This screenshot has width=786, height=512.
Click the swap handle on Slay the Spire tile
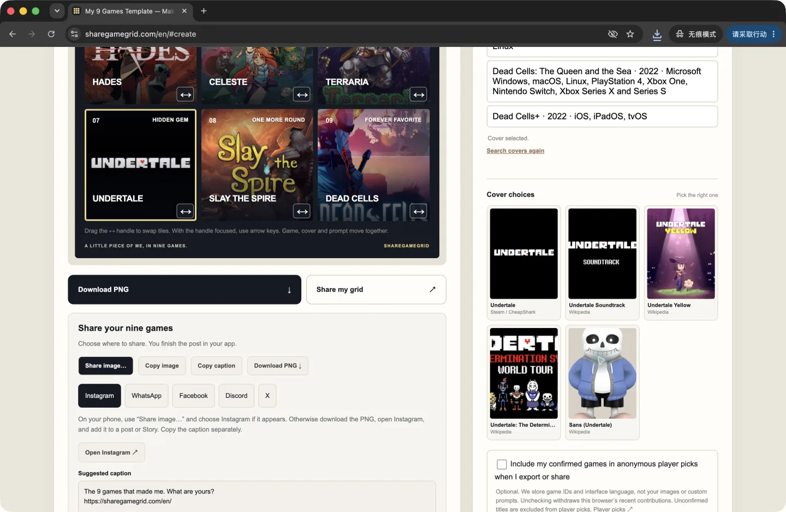point(302,211)
